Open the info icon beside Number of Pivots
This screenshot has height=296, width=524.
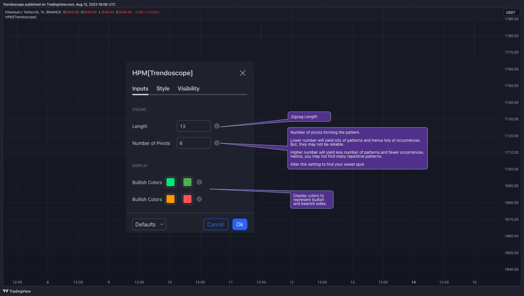[217, 143]
